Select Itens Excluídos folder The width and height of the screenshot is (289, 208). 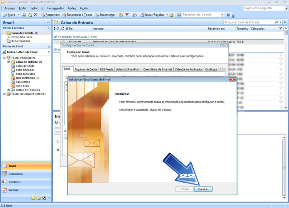tap(23, 74)
